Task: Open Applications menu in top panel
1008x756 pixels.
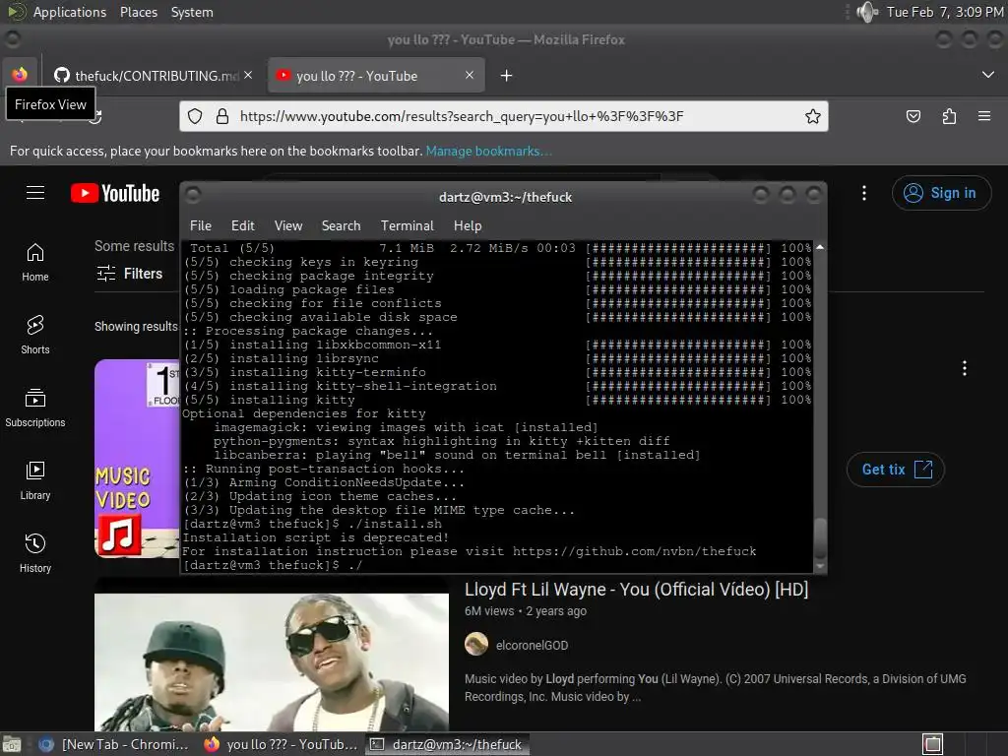Action: pos(70,12)
